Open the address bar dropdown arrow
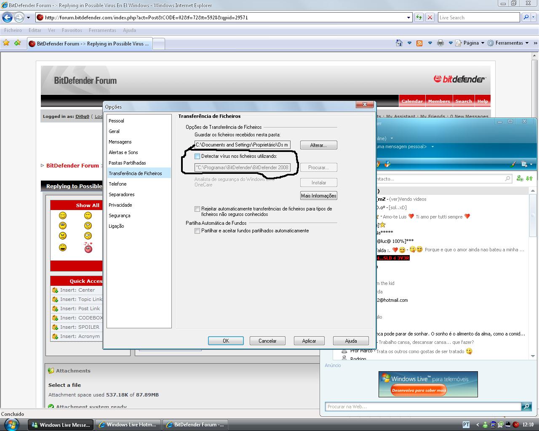 408,18
